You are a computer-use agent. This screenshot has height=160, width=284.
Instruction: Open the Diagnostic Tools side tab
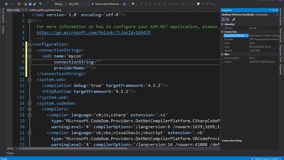point(280,53)
